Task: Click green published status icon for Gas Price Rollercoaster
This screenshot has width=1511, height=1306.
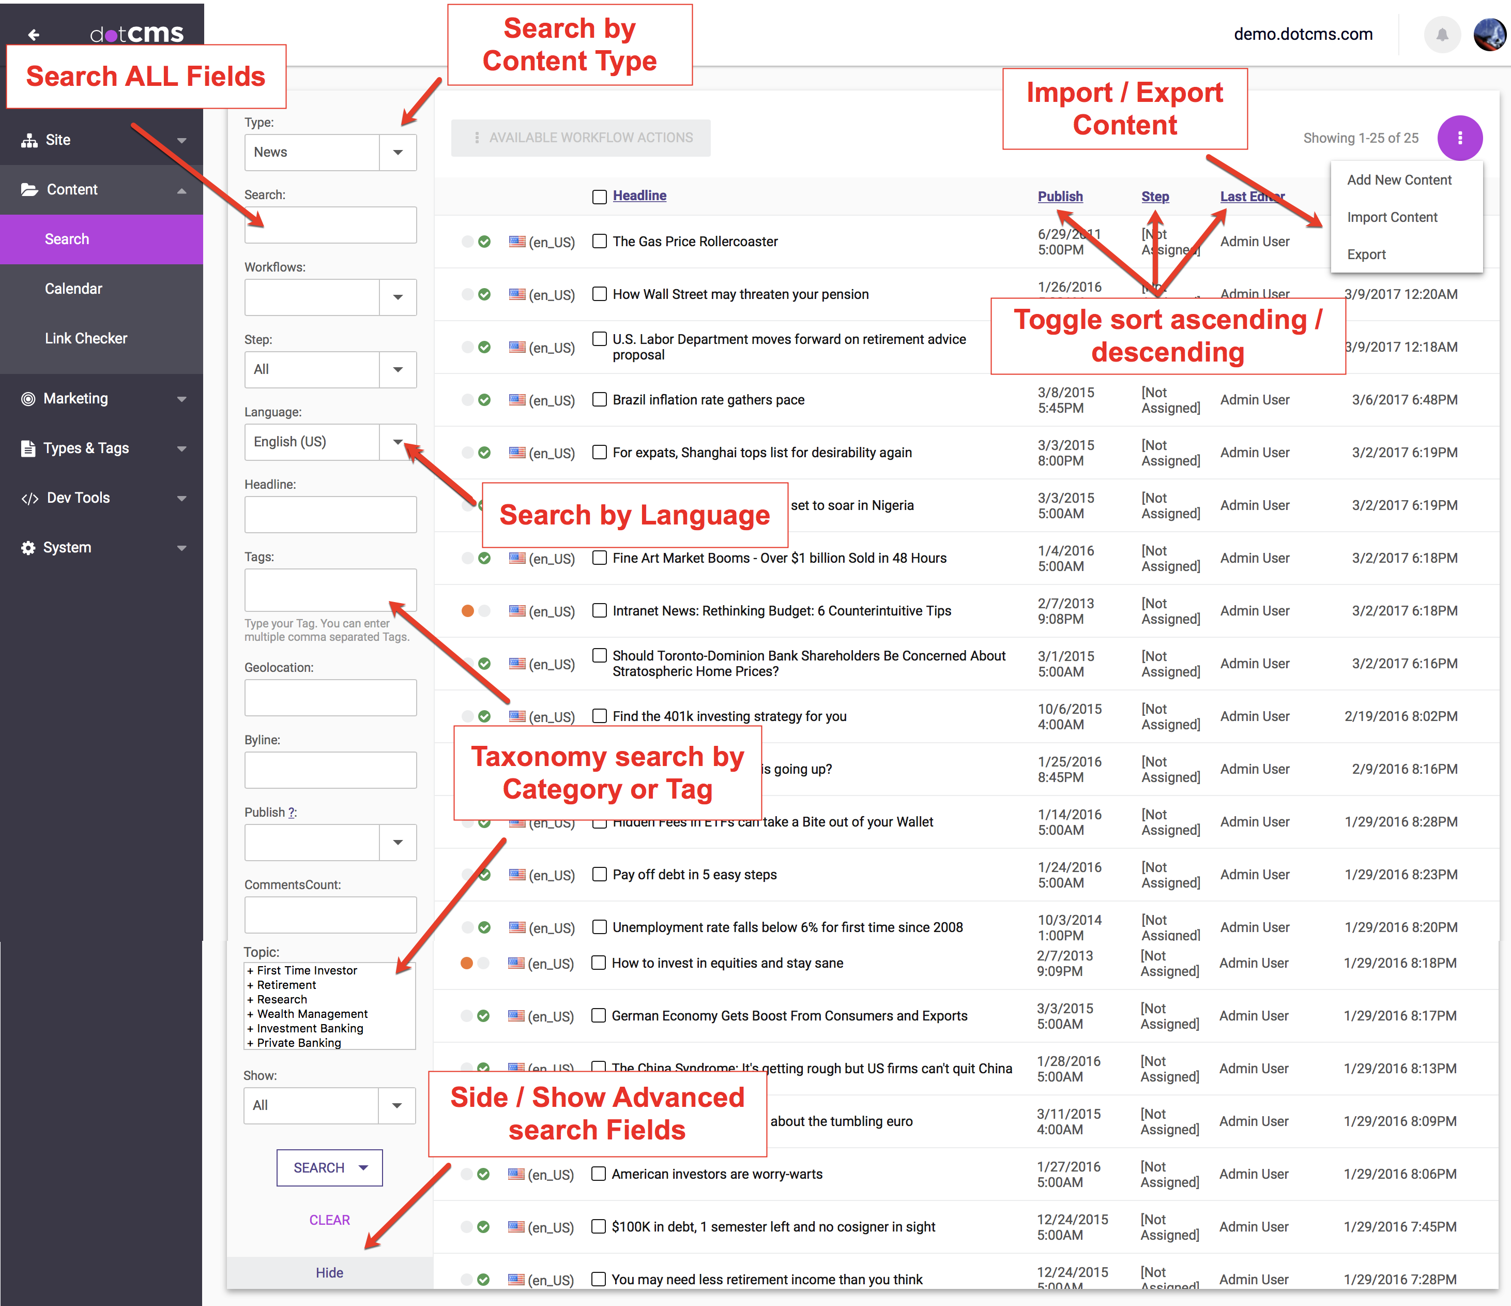Action: point(484,242)
